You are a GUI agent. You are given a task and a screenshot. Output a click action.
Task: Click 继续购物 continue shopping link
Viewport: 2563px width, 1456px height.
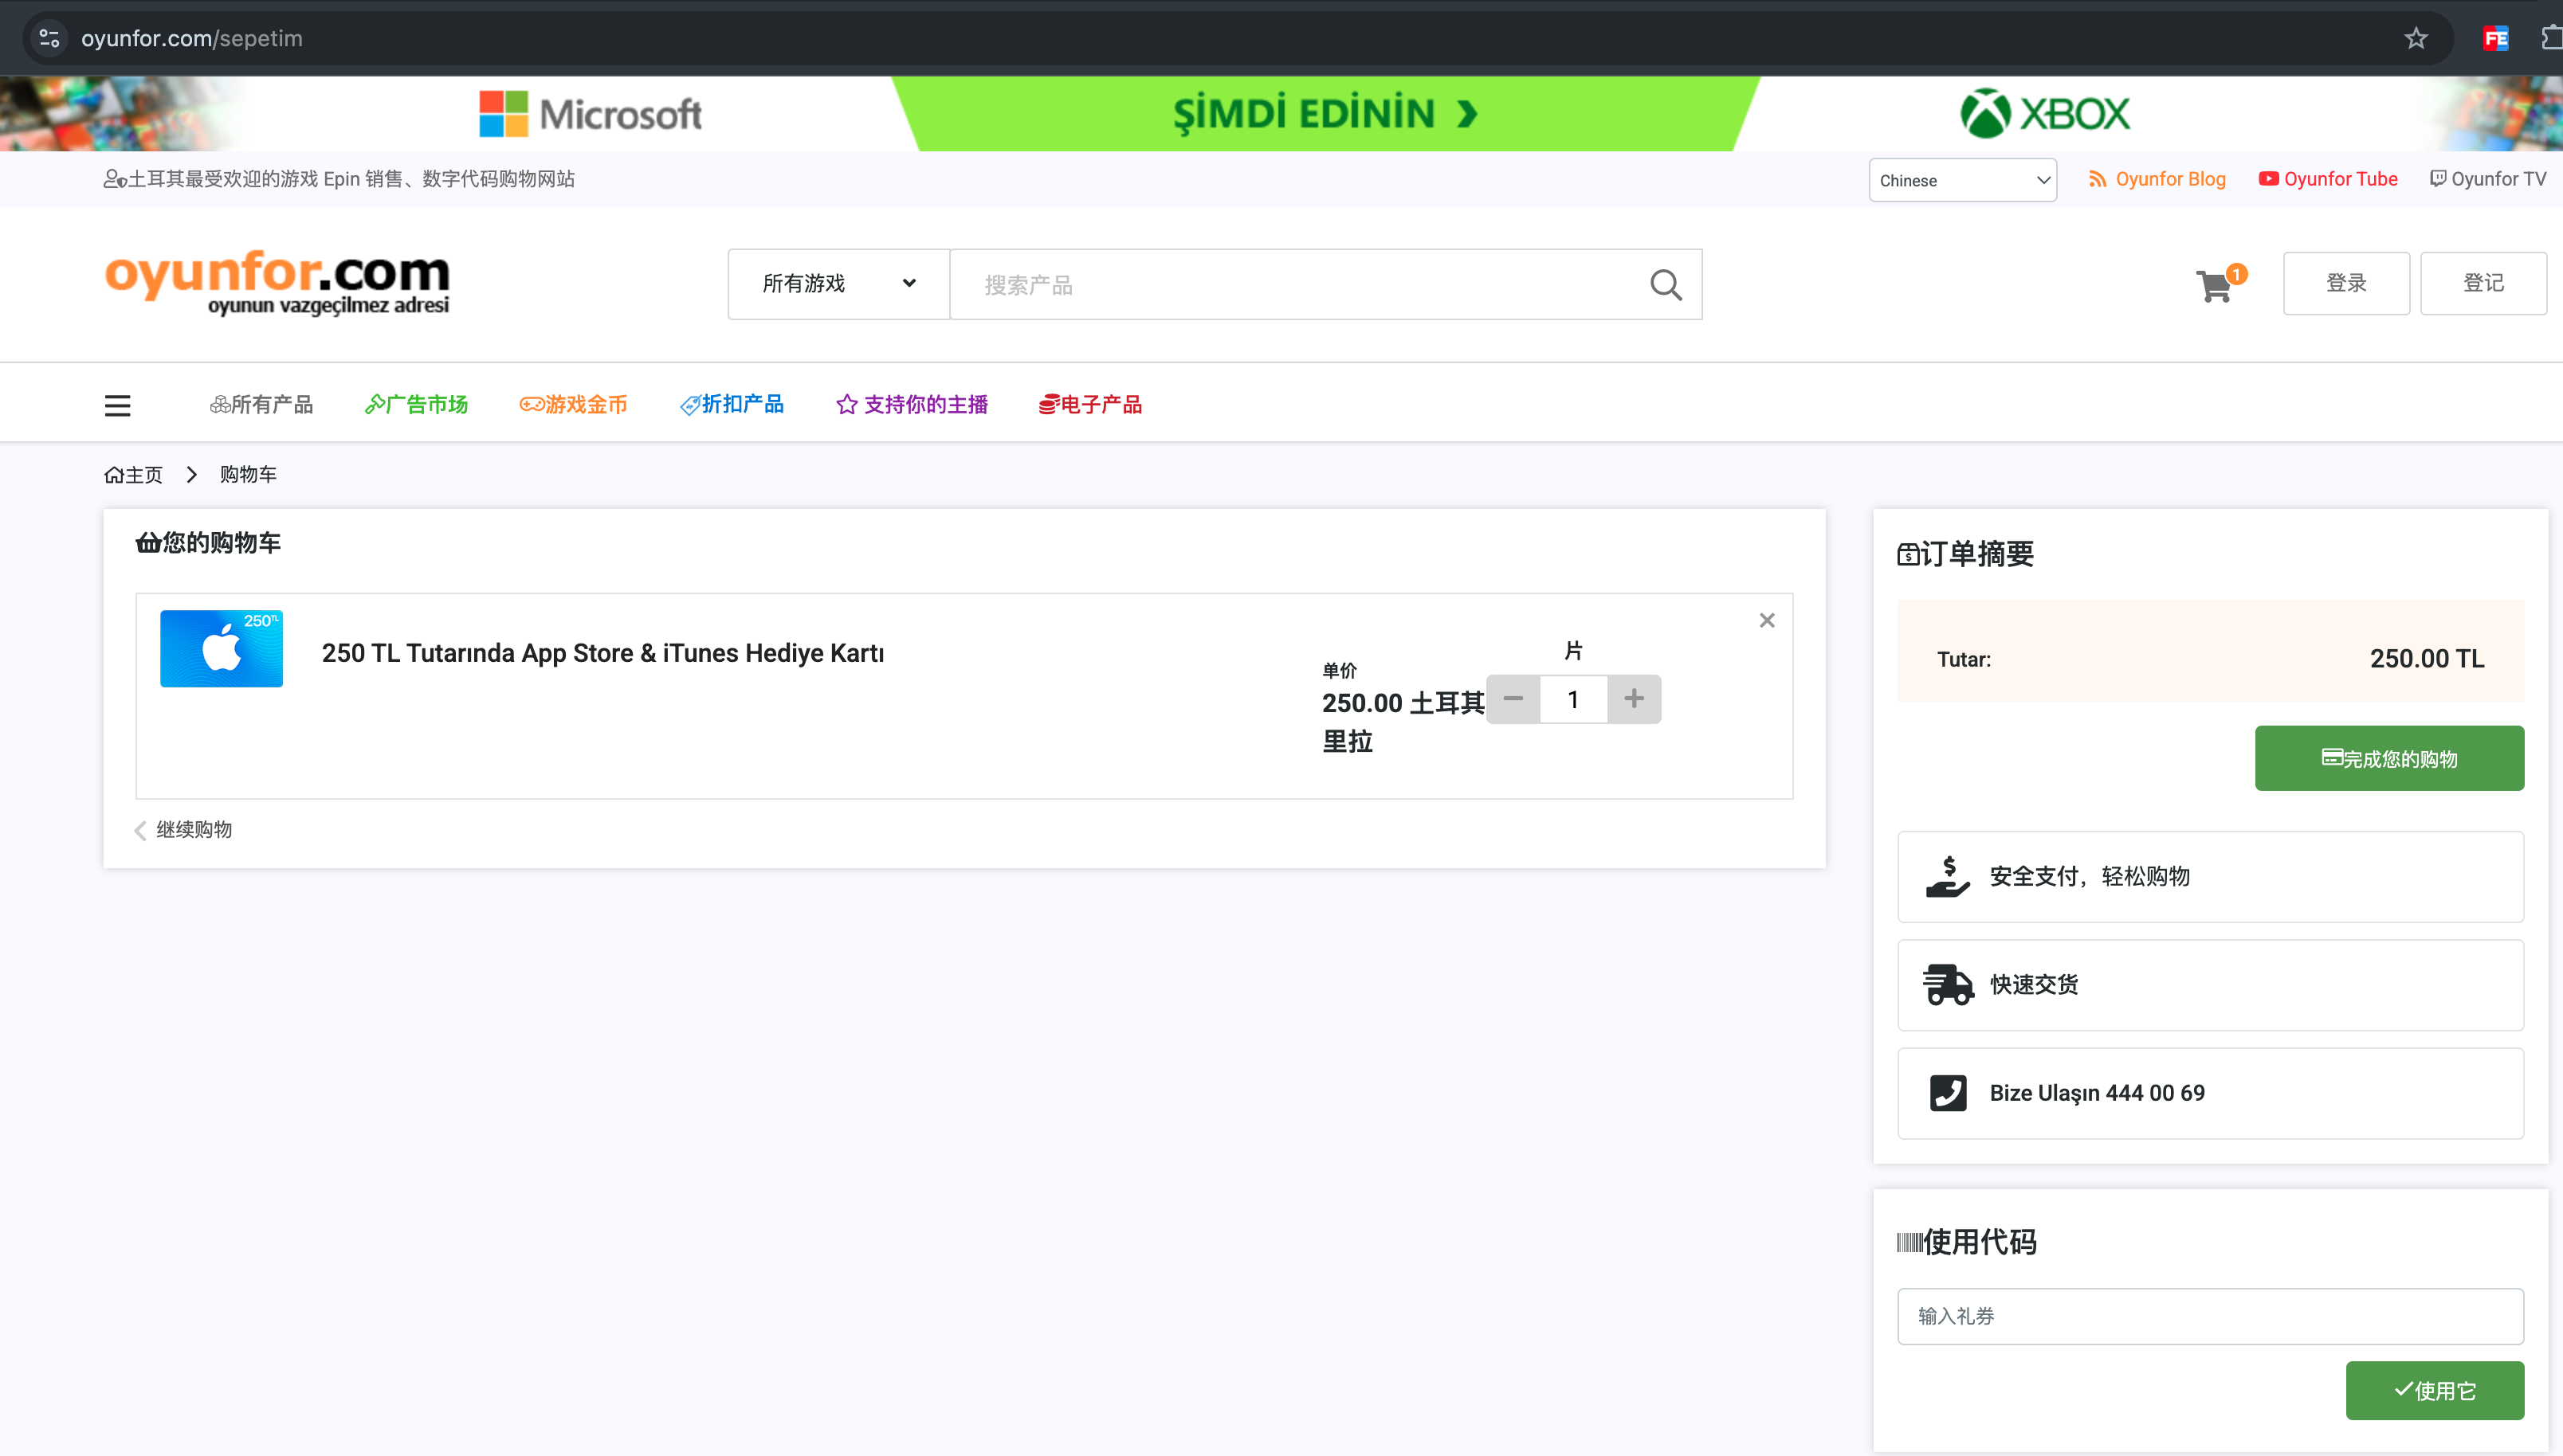[184, 830]
